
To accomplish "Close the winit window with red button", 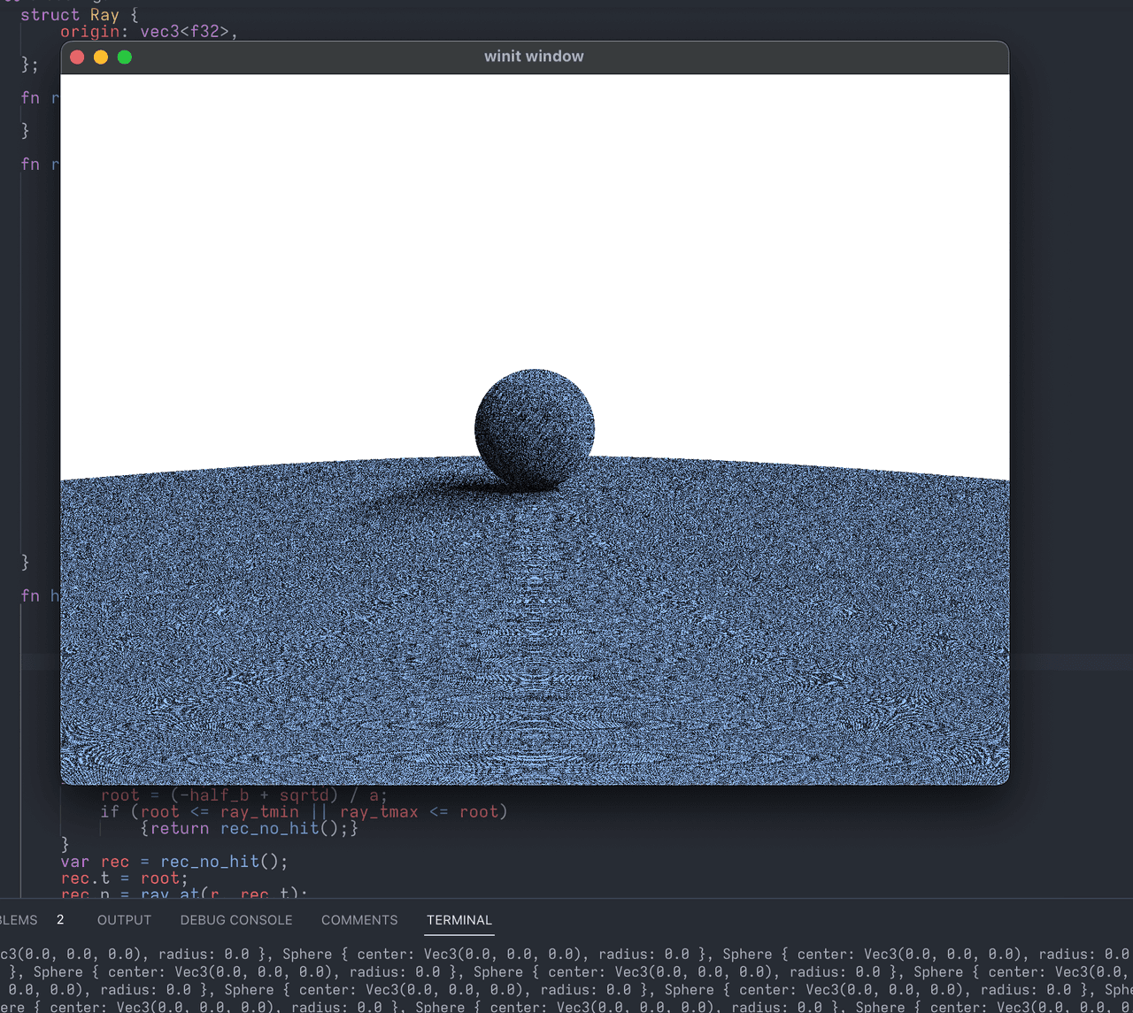I will pyautogui.click(x=77, y=57).
